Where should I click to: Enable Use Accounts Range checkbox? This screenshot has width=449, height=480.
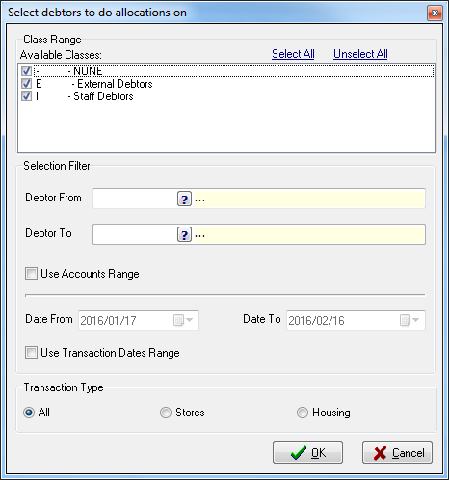pyautogui.click(x=31, y=274)
